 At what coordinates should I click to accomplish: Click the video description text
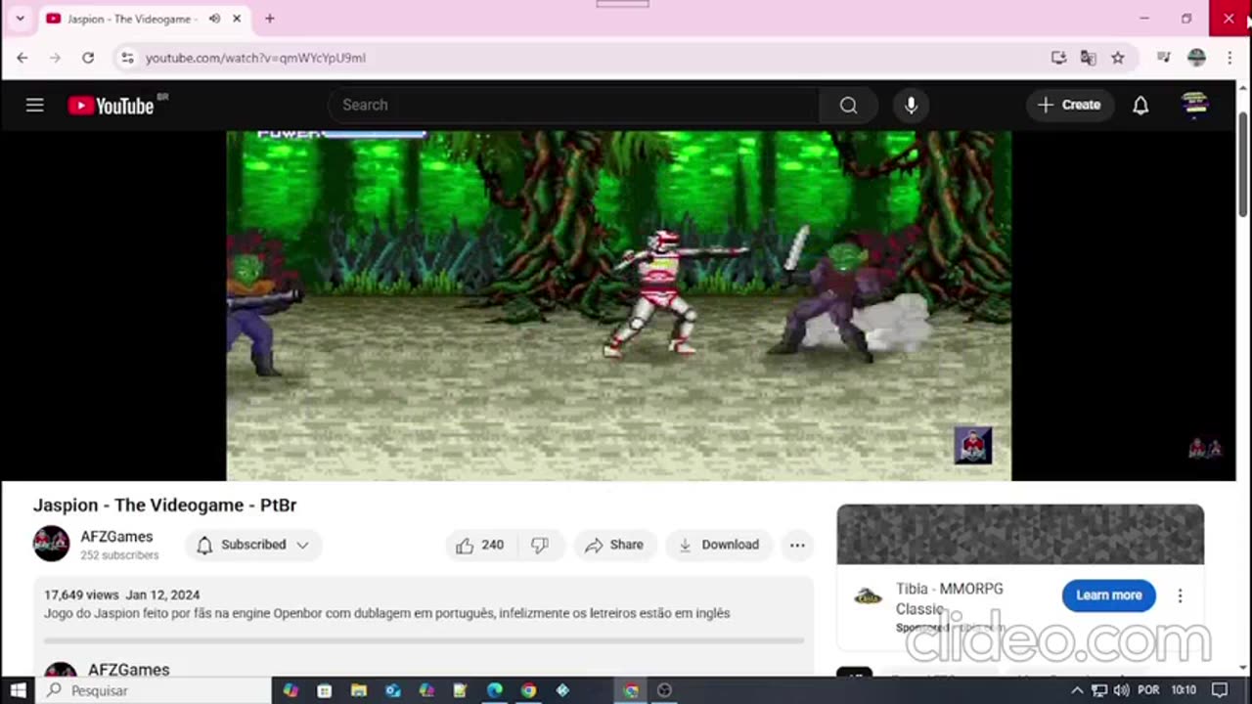(x=386, y=613)
